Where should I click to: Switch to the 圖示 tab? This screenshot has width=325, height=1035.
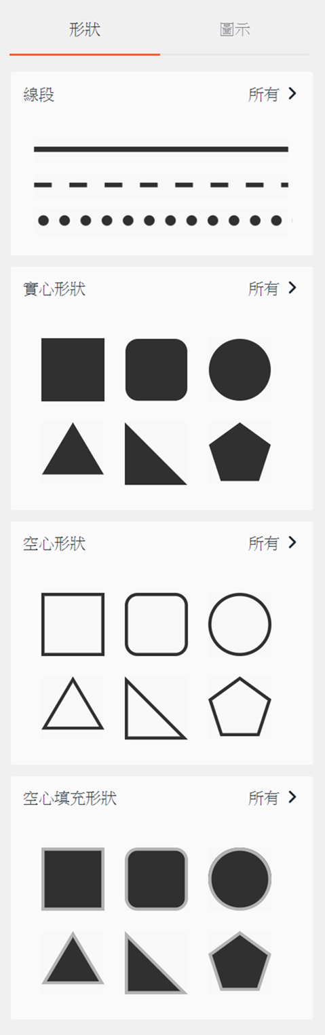tap(235, 30)
